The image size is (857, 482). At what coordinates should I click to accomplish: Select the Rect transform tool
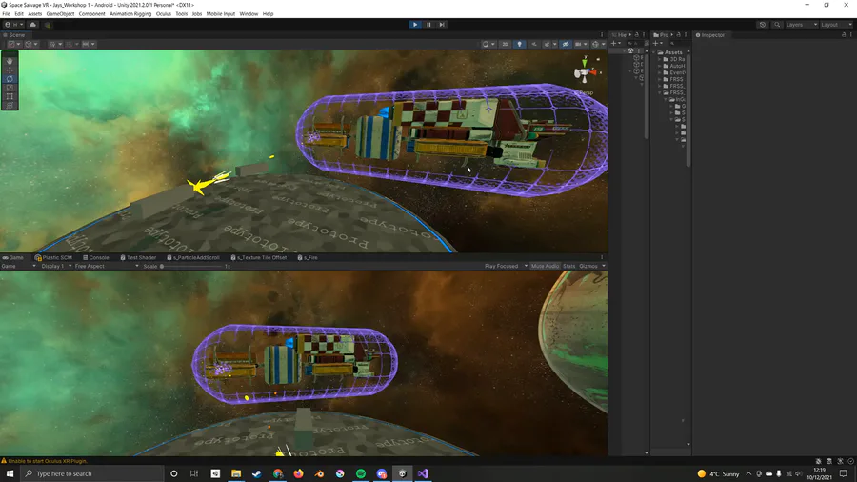coord(10,96)
